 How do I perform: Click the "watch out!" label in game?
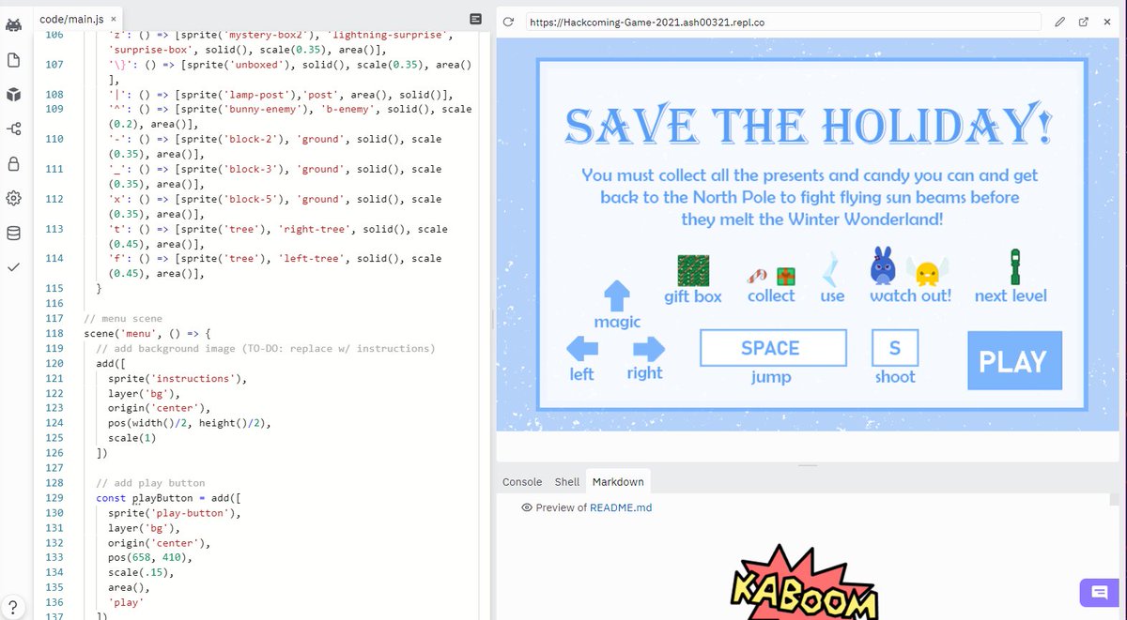(910, 295)
